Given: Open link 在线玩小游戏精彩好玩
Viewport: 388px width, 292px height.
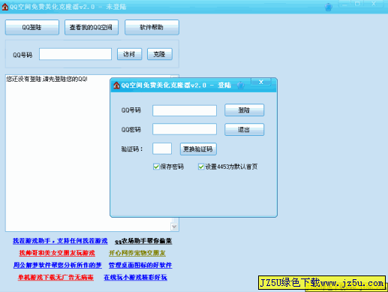Looking at the screenshot, I should (x=135, y=277).
